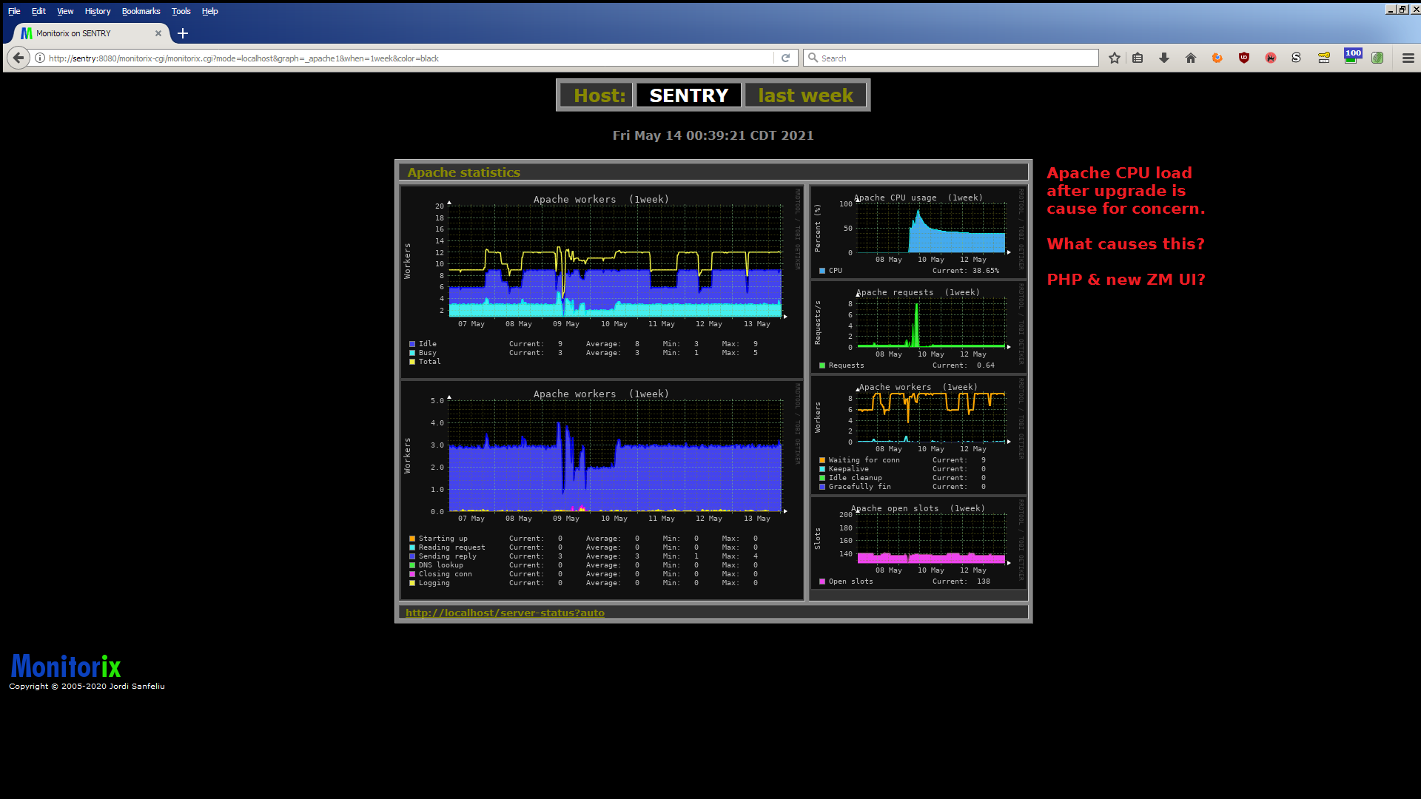Open the Apache requests graph
Viewport: 1421px width, 799px height.
[x=918, y=326]
